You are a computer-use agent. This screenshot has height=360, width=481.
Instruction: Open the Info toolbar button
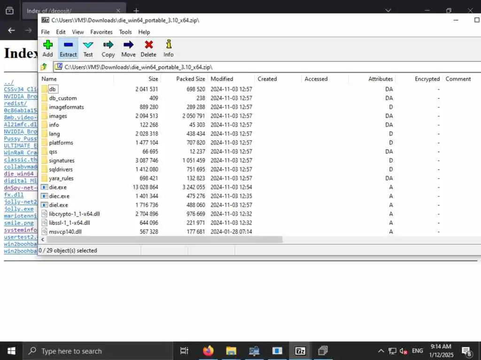click(169, 48)
